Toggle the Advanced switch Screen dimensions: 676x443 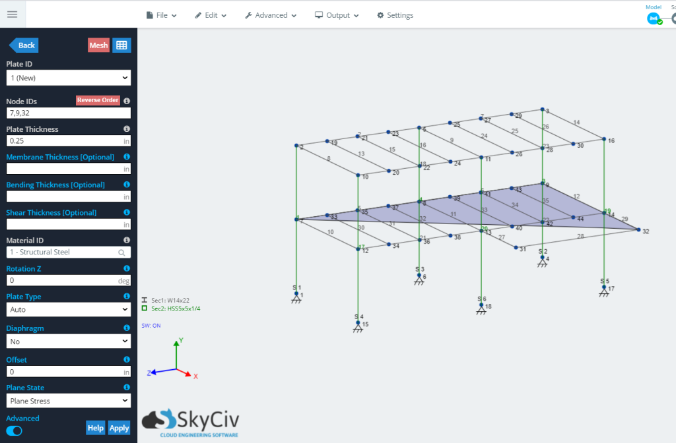15,431
